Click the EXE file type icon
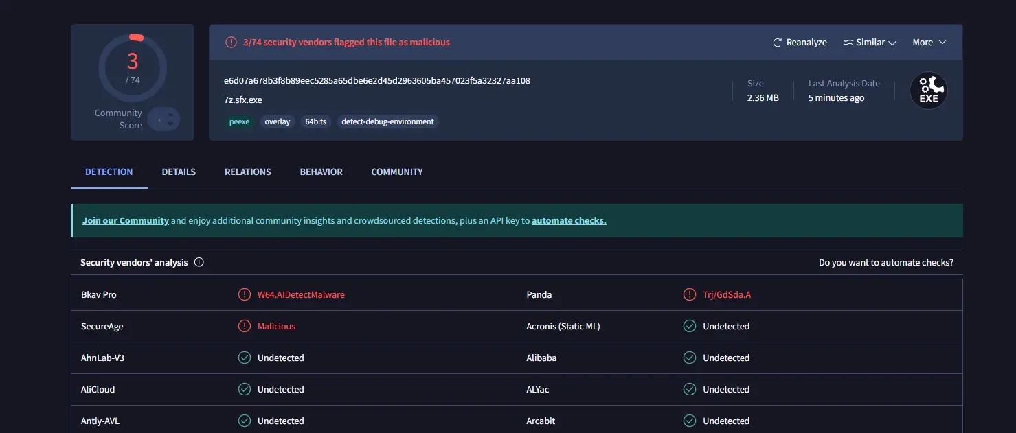The width and height of the screenshot is (1016, 433). click(x=929, y=91)
